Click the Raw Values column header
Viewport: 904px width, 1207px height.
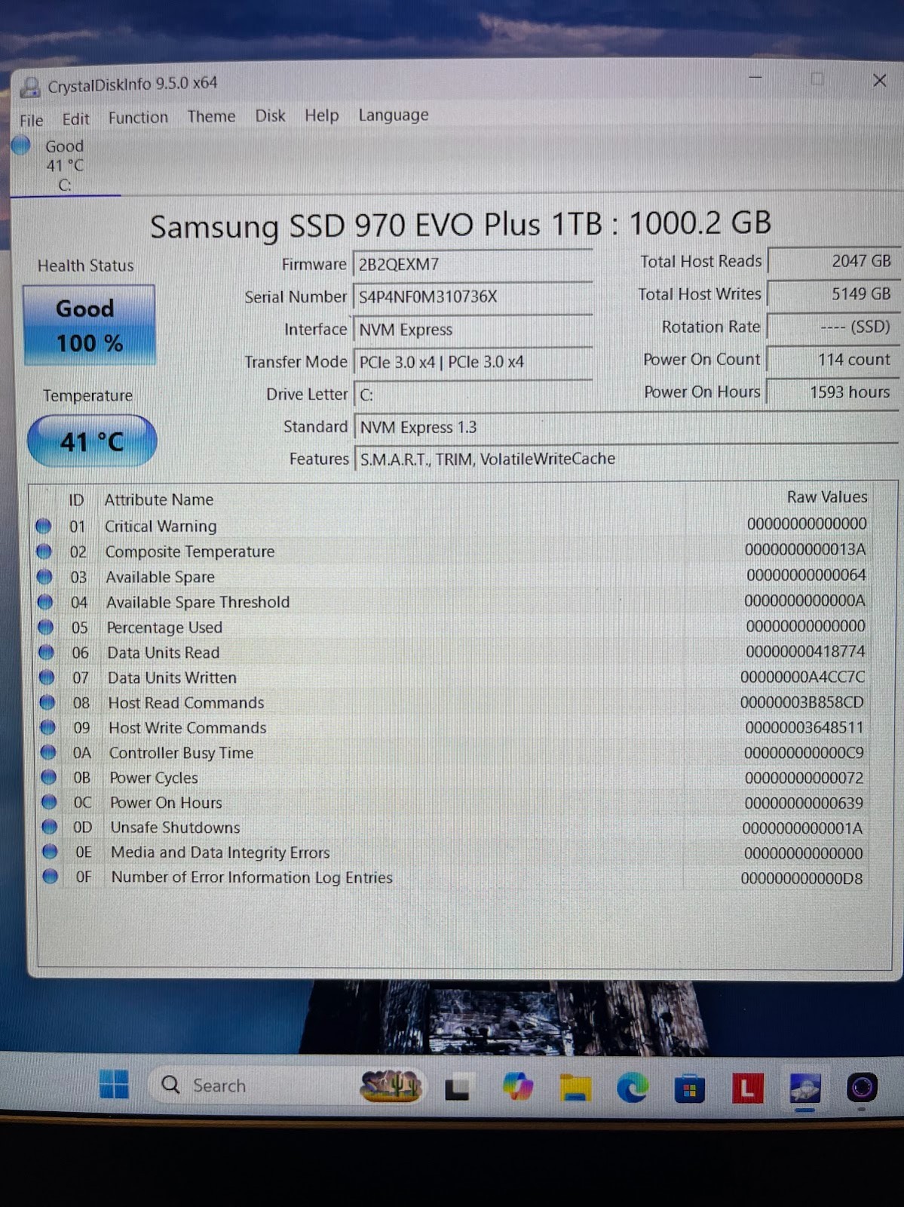click(827, 497)
